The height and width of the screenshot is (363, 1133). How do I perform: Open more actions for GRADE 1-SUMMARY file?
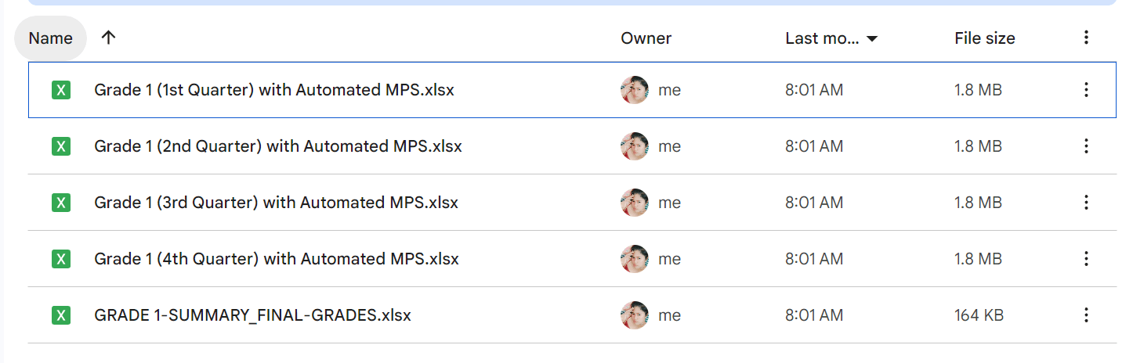1086,315
